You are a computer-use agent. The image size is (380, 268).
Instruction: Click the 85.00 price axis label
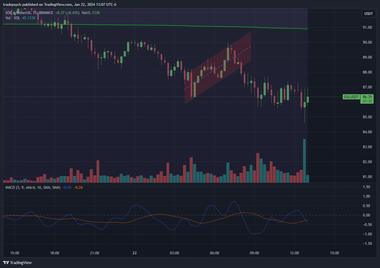pos(367,117)
